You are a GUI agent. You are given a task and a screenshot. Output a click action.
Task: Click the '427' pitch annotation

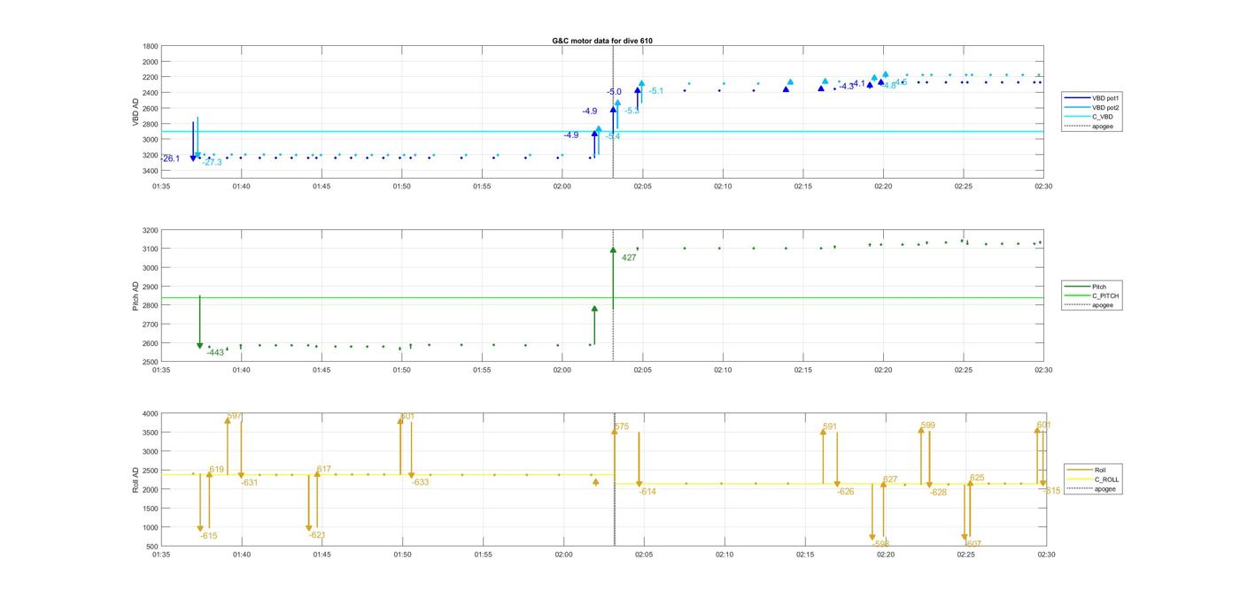click(x=629, y=258)
